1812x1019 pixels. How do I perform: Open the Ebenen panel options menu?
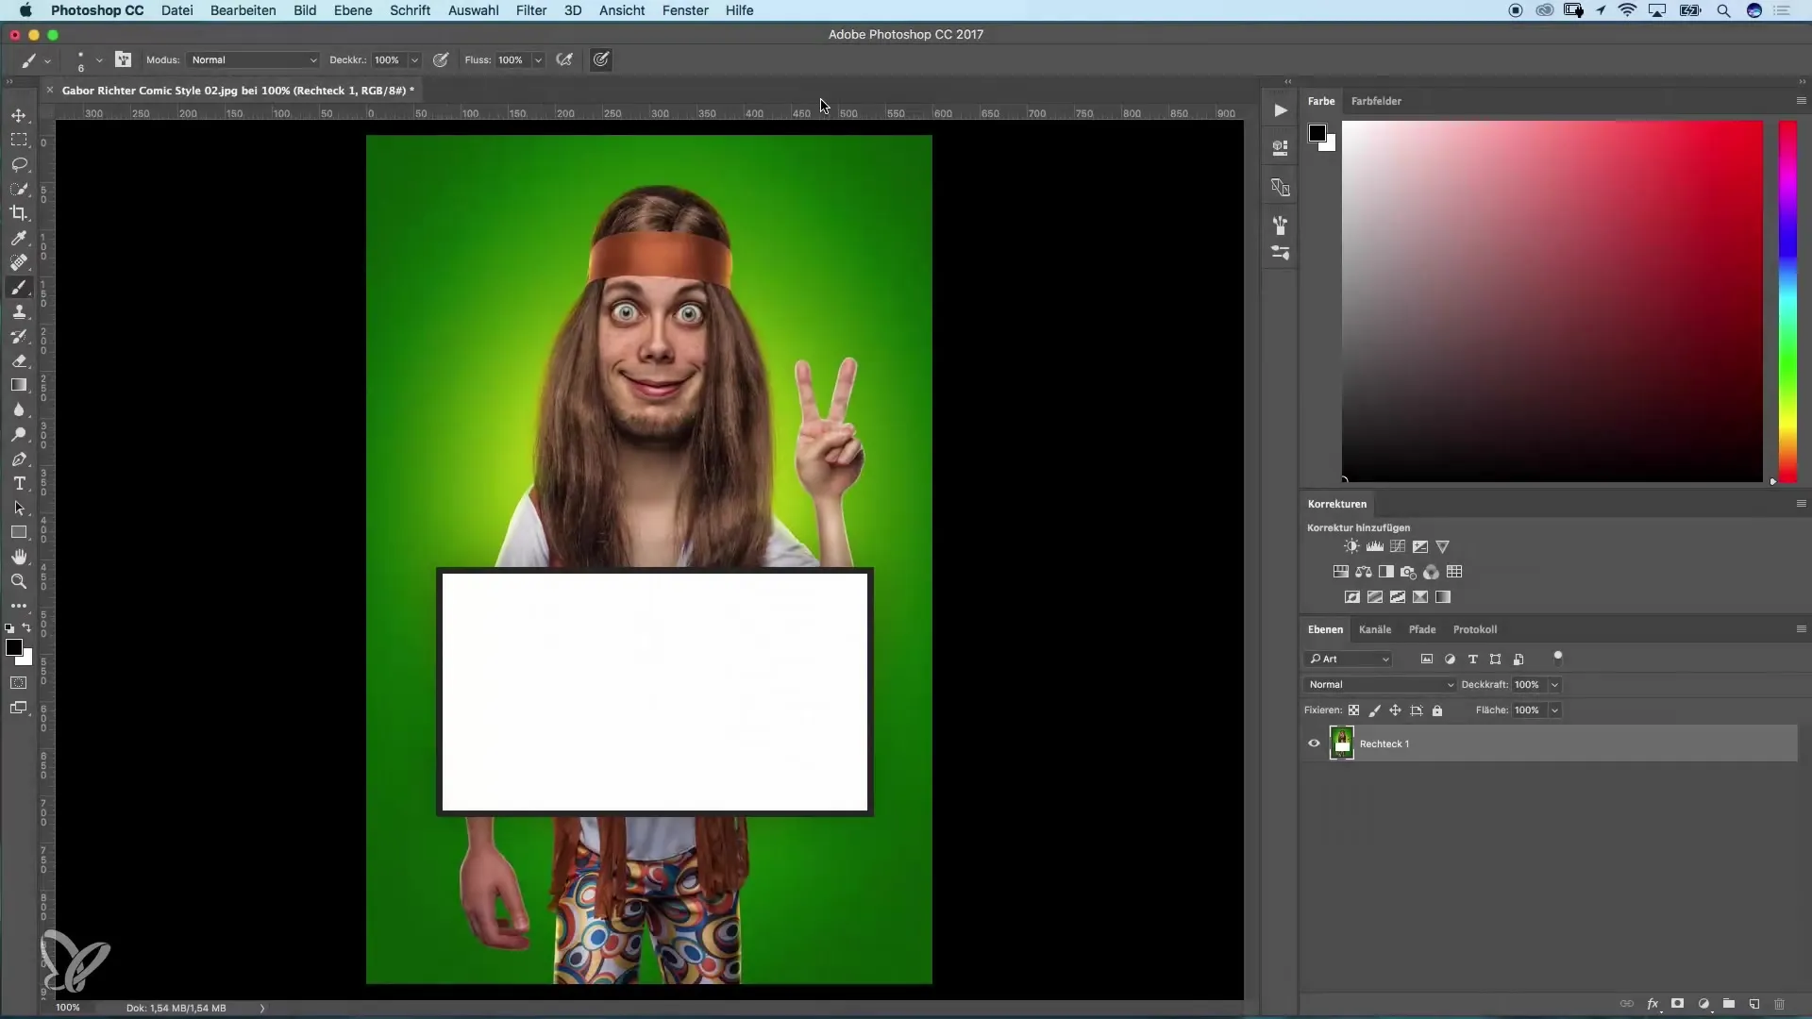(1801, 629)
